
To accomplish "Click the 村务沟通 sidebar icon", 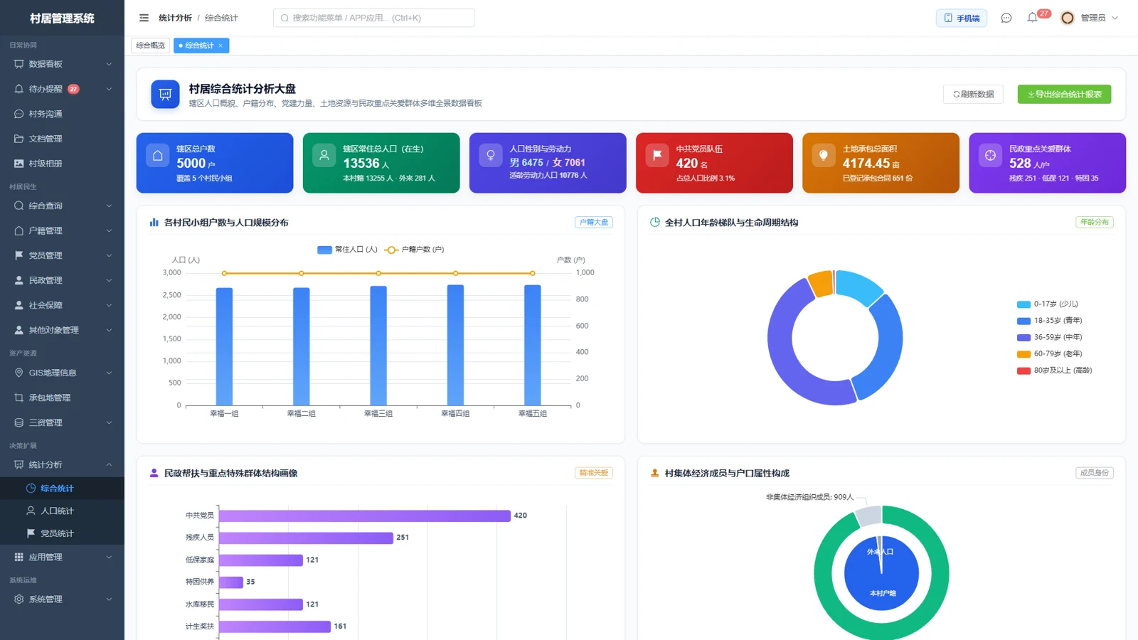I will coord(19,114).
